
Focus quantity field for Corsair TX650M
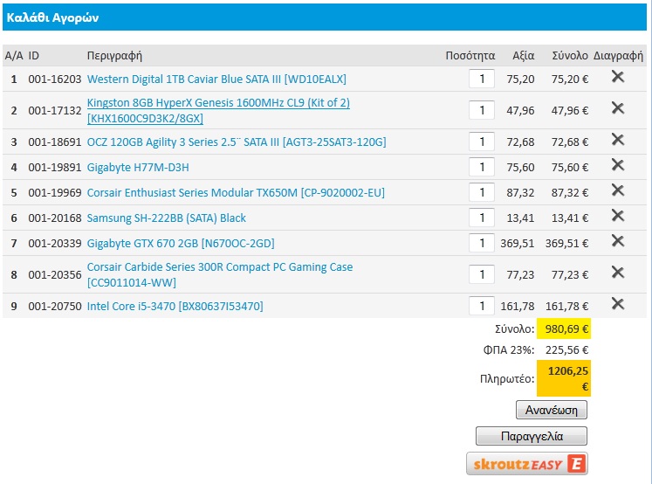click(482, 192)
